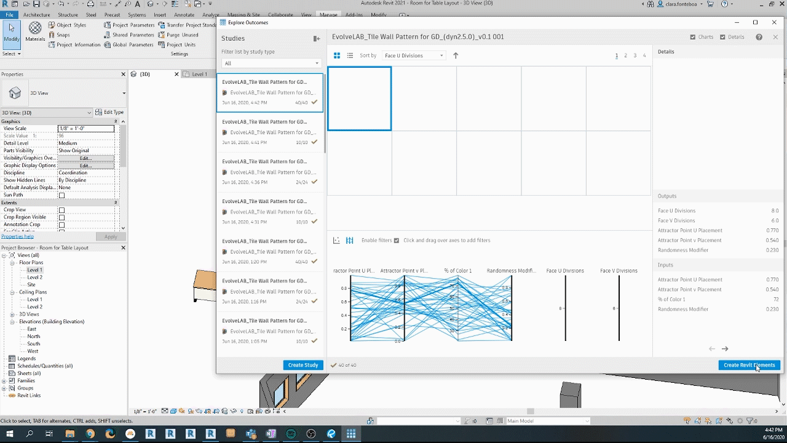The width and height of the screenshot is (787, 443).
Task: Toggle Crop View checkbox
Action: pyautogui.click(x=61, y=210)
